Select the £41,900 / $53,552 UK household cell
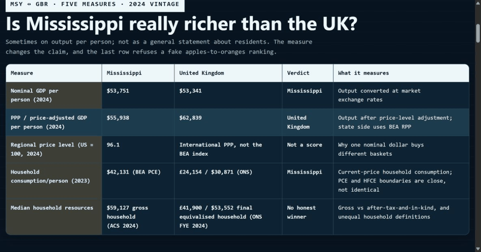Screen dimensions: 481x252 (228, 217)
